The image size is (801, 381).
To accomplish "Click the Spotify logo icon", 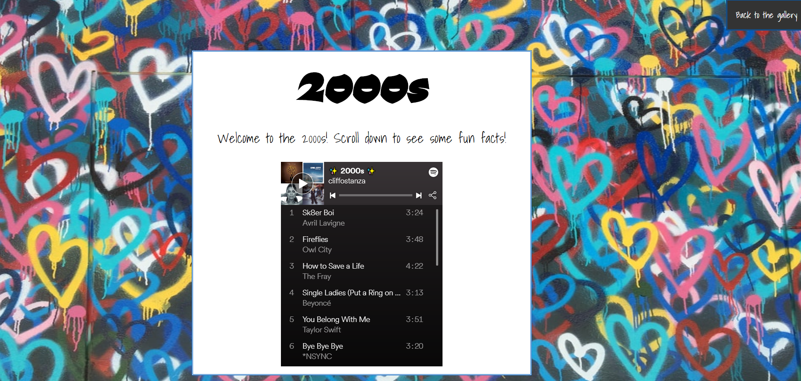I will [433, 172].
